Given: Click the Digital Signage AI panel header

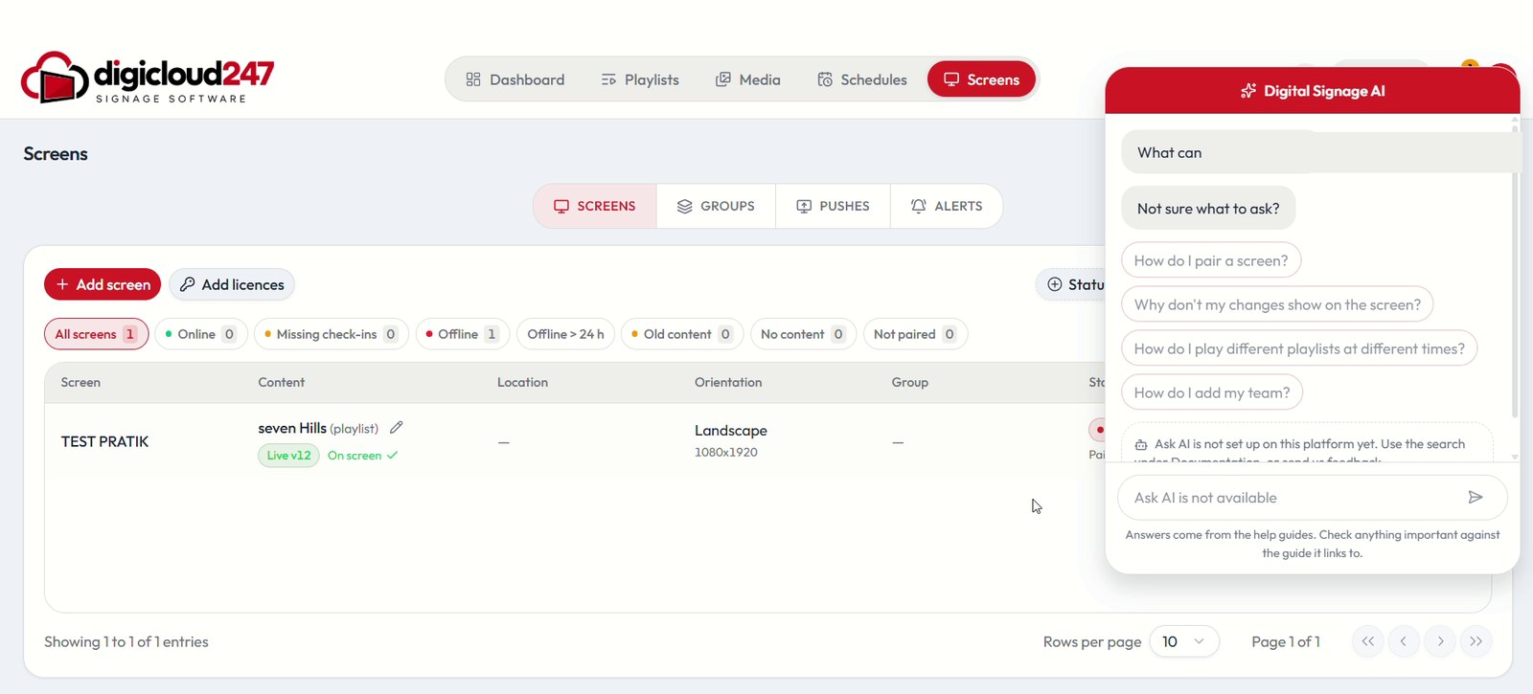Looking at the screenshot, I should pyautogui.click(x=1313, y=91).
